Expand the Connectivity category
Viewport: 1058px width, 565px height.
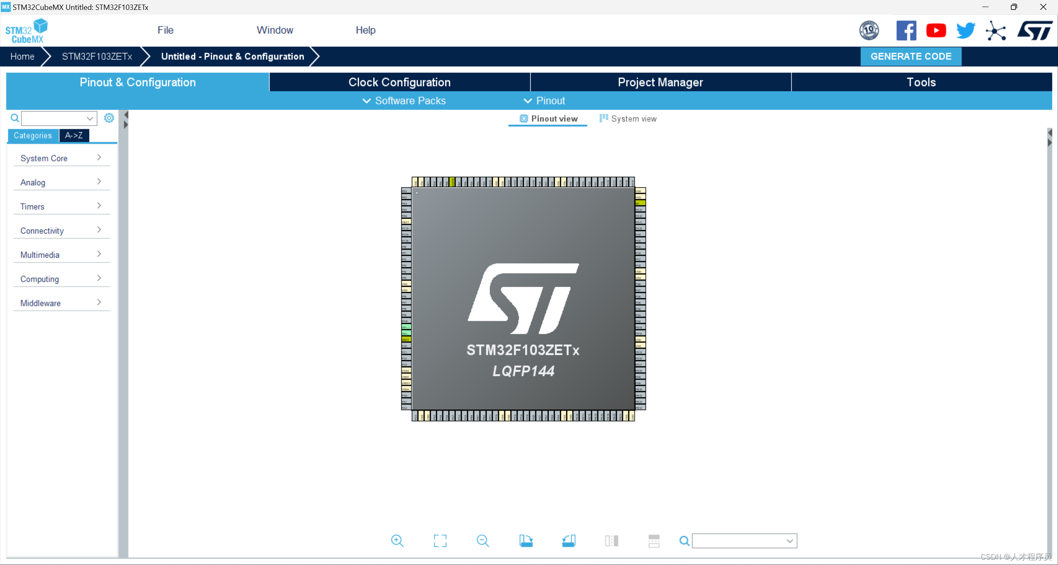(x=62, y=231)
